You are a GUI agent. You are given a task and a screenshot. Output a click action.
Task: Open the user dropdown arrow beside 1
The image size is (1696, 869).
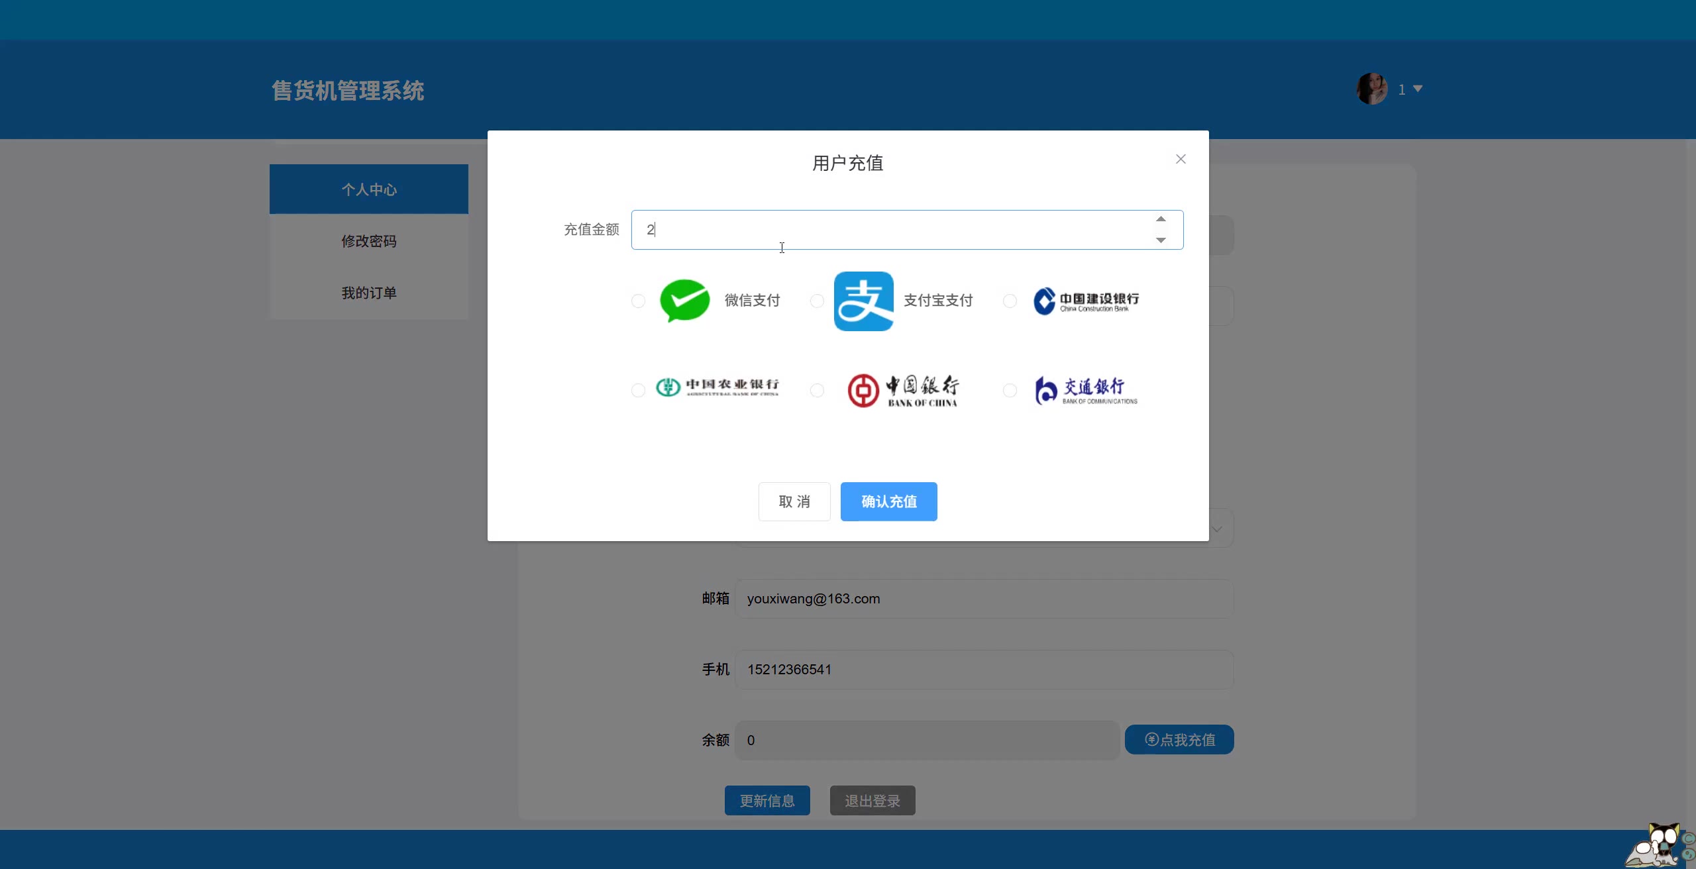pos(1418,89)
